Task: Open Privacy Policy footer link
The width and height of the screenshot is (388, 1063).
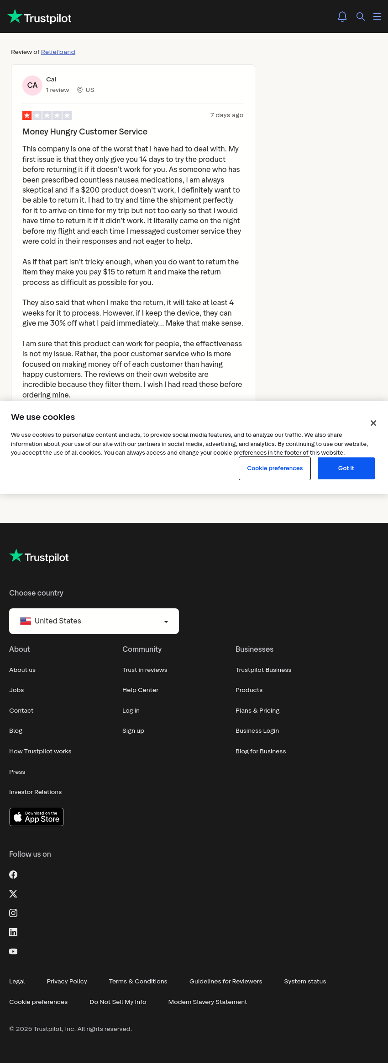Action: (67, 982)
